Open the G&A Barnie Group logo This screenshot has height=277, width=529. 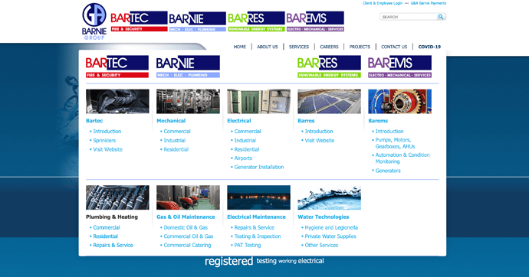94,21
